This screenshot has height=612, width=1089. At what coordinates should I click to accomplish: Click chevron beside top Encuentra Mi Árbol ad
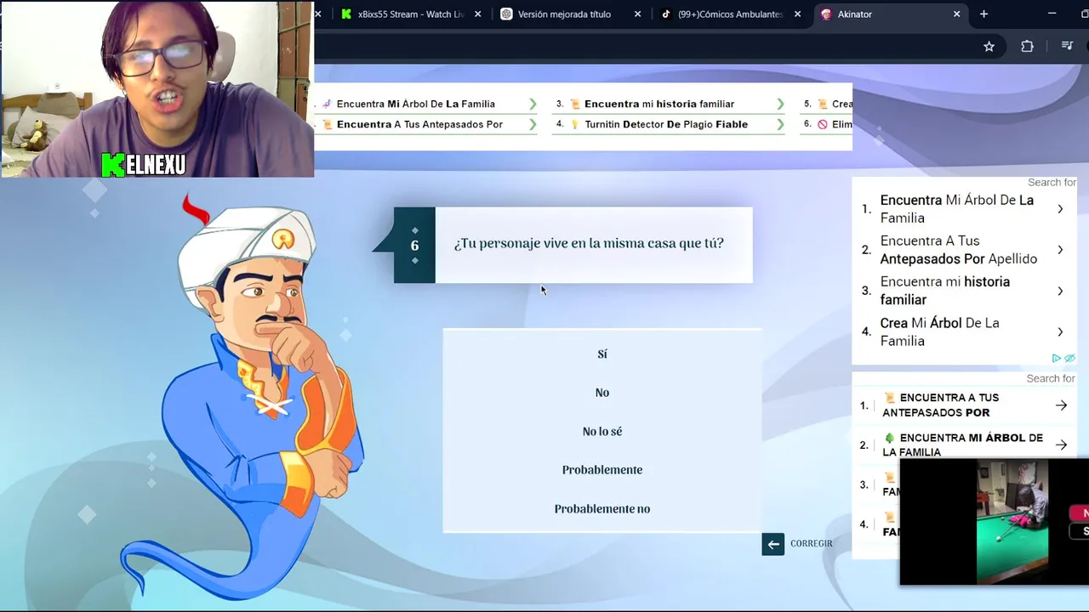point(533,104)
